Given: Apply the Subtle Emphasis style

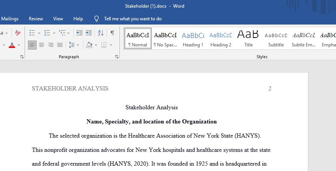Looking at the screenshot, I should (x=304, y=38).
